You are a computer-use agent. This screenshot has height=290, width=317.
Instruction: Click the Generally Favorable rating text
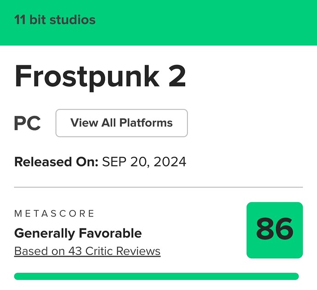(x=78, y=233)
